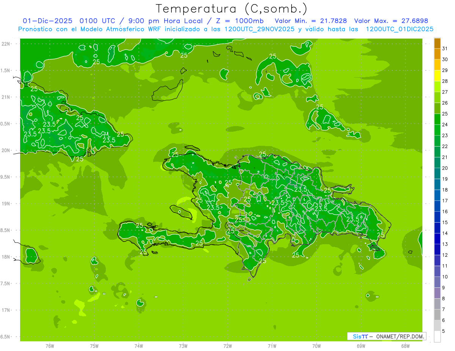
Task: Click the Valor Max. = 27.6898 text
Action: pyautogui.click(x=391, y=21)
